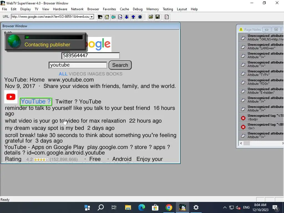Image resolution: width=284 pixels, height=213 pixels.
Task: Open the Edit menu
Action: (14, 9)
